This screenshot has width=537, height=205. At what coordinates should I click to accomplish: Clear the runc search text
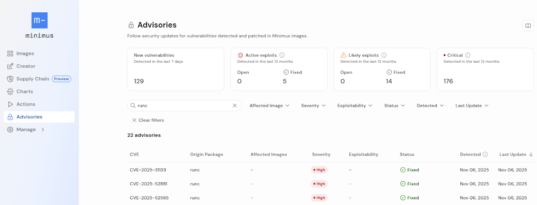pyautogui.click(x=235, y=106)
